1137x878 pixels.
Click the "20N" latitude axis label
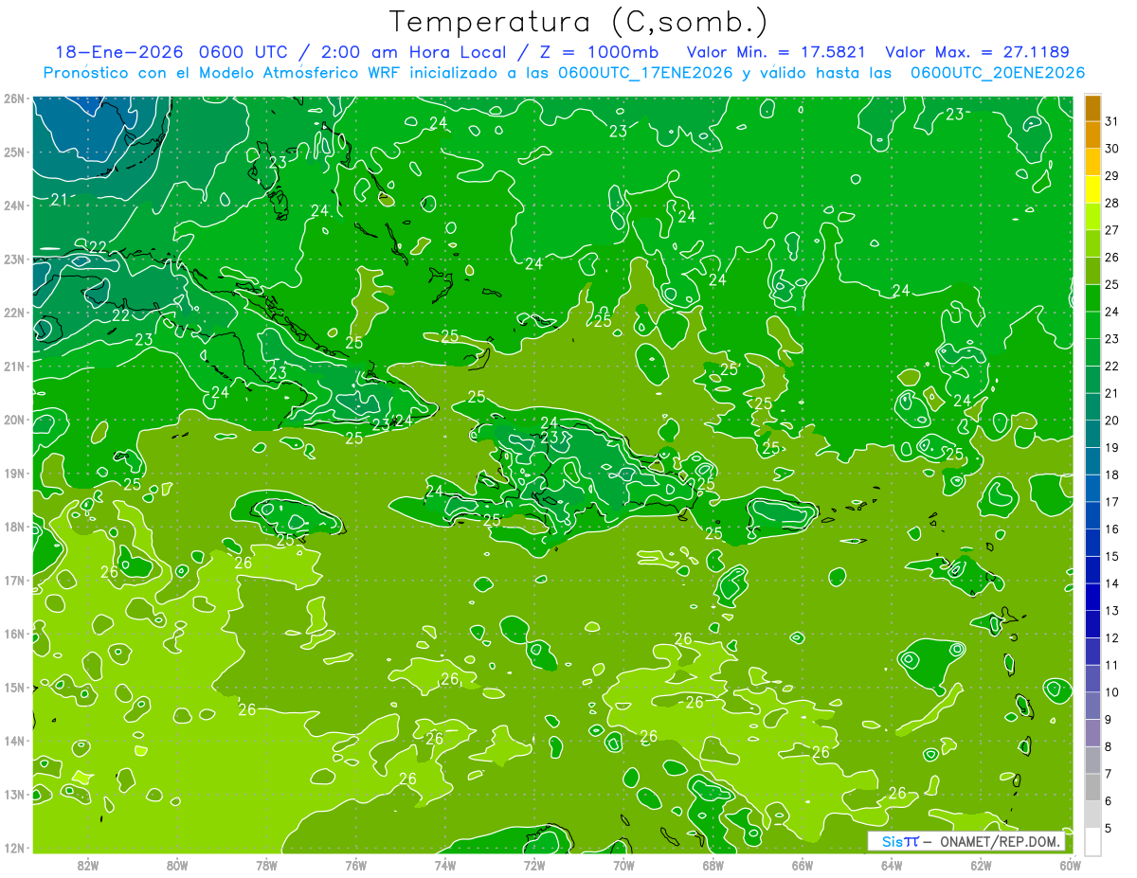point(14,420)
